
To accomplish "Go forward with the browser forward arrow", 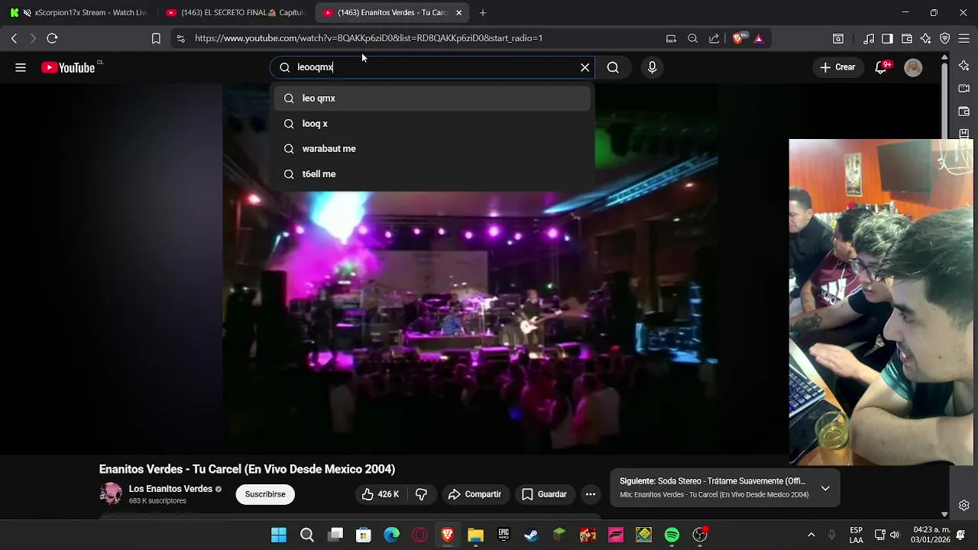I will point(33,38).
